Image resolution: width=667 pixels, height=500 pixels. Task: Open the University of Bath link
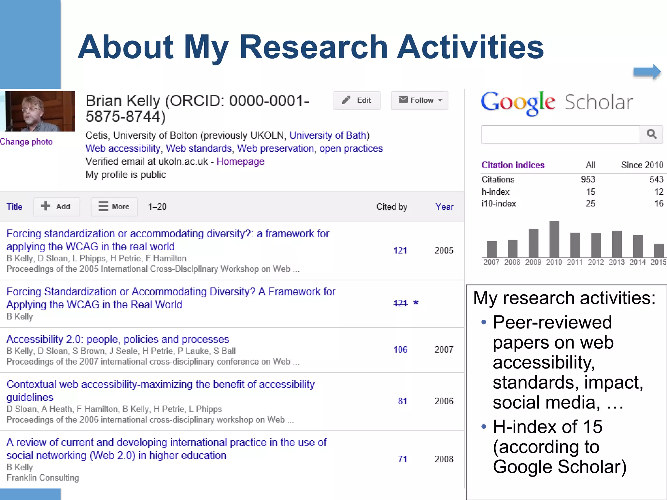click(x=328, y=135)
